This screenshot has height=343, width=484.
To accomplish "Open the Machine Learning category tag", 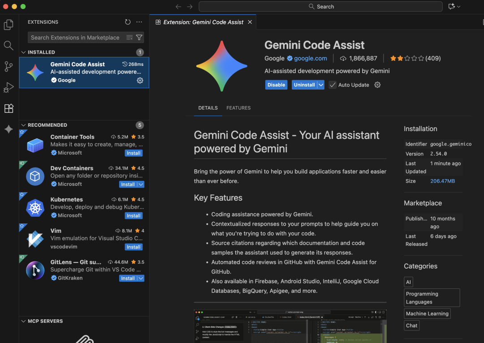I will 427,313.
